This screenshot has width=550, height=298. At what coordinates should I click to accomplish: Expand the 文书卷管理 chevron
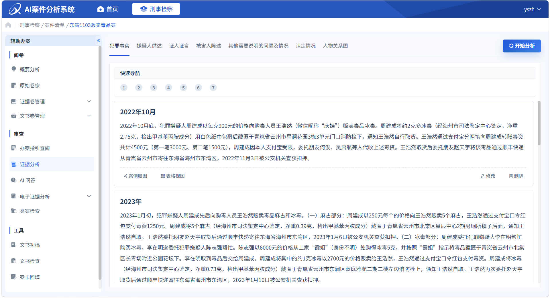[x=89, y=116]
